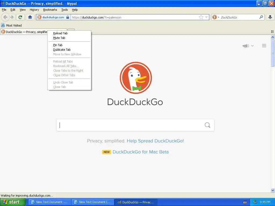
Task: Click the list all tabs grid icon
Action: coord(272,32)
